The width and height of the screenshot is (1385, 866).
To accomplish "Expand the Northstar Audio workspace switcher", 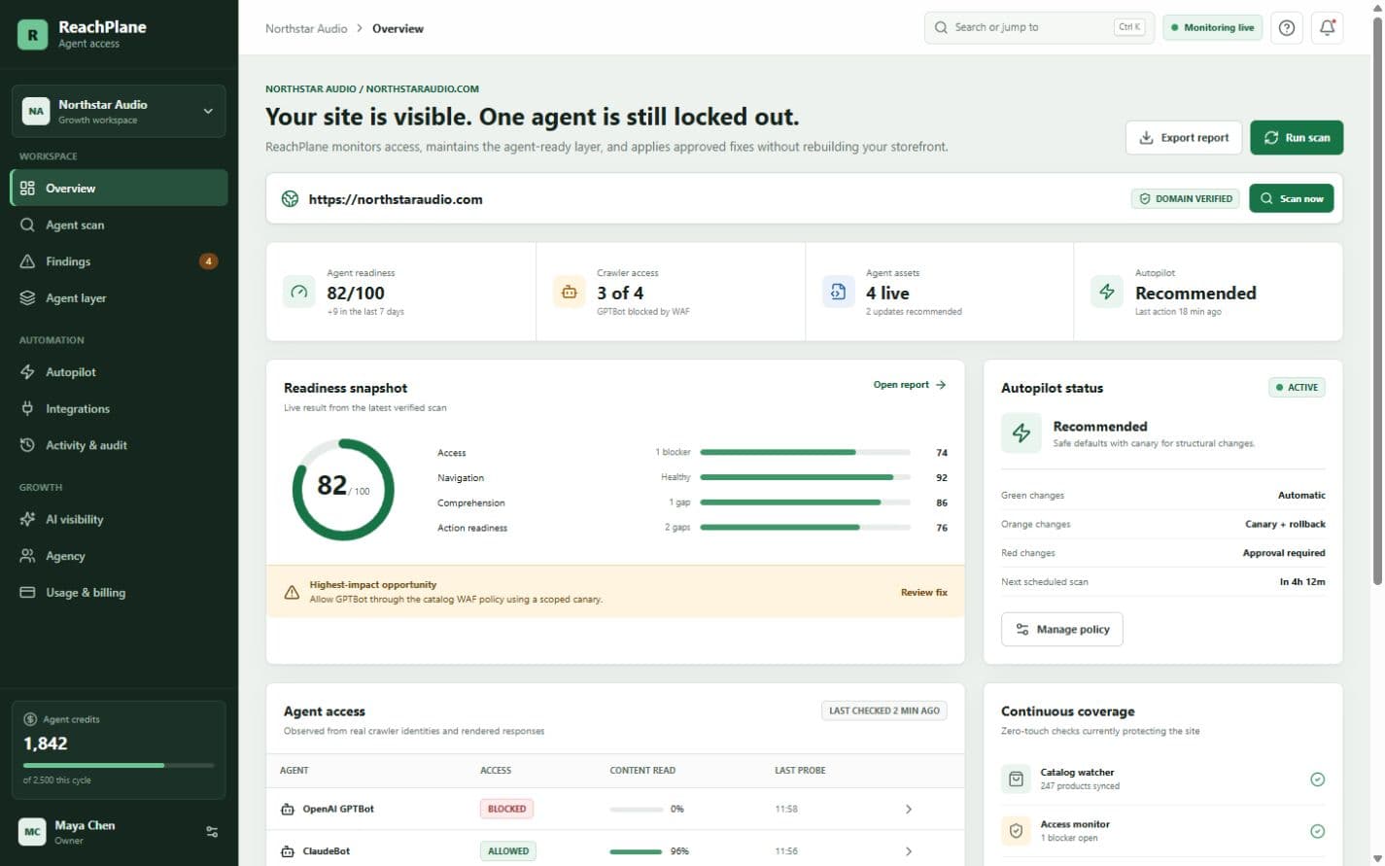I will point(119,112).
